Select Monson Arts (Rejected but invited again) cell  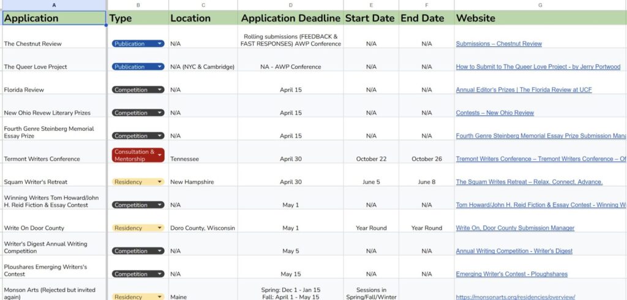[x=54, y=290]
